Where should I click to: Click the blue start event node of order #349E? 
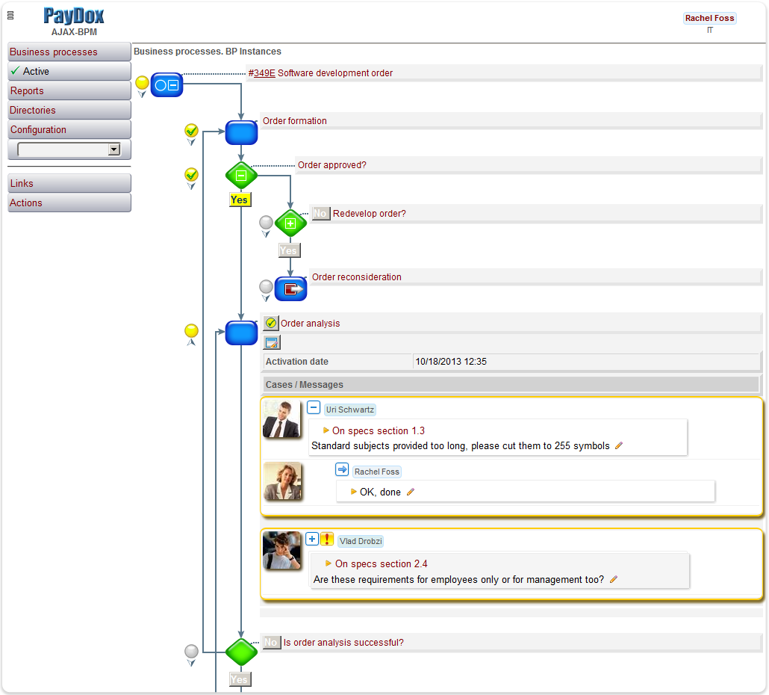click(166, 85)
